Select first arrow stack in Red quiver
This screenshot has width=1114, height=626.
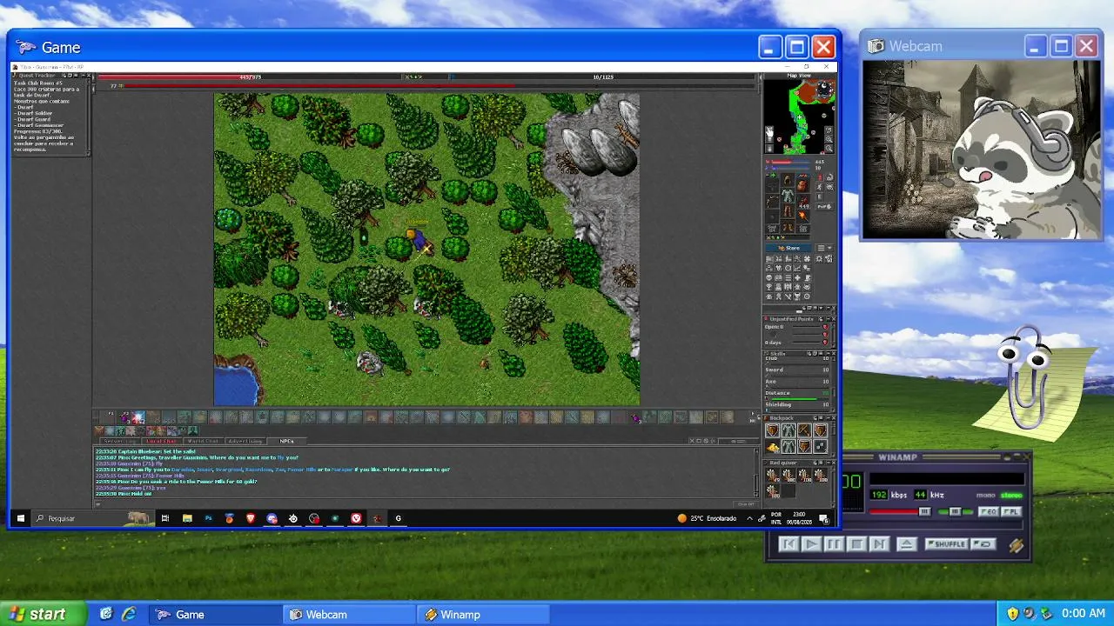[772, 475]
